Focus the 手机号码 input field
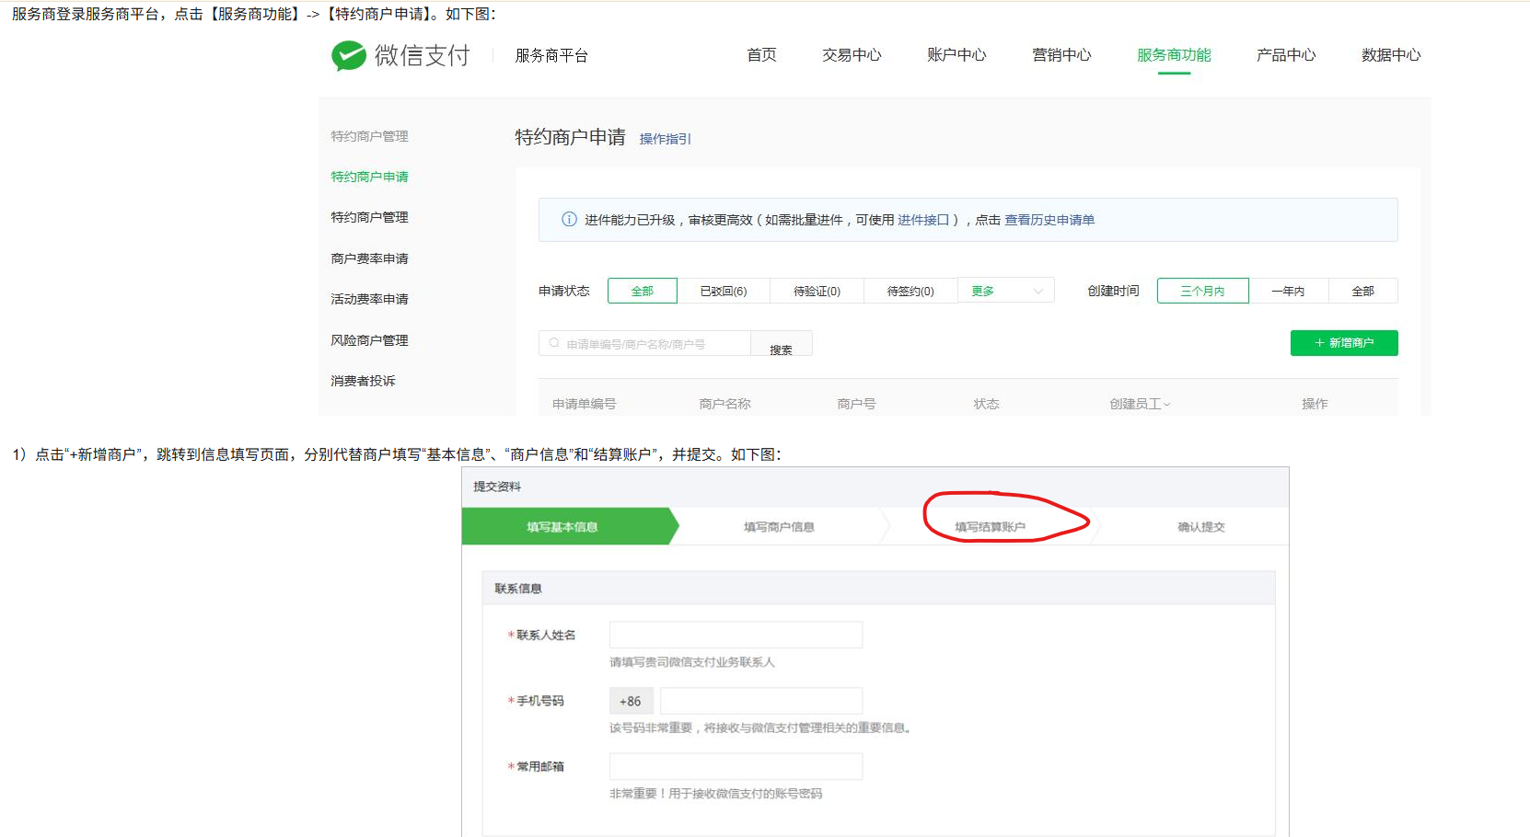The width and height of the screenshot is (1530, 837). 761,701
